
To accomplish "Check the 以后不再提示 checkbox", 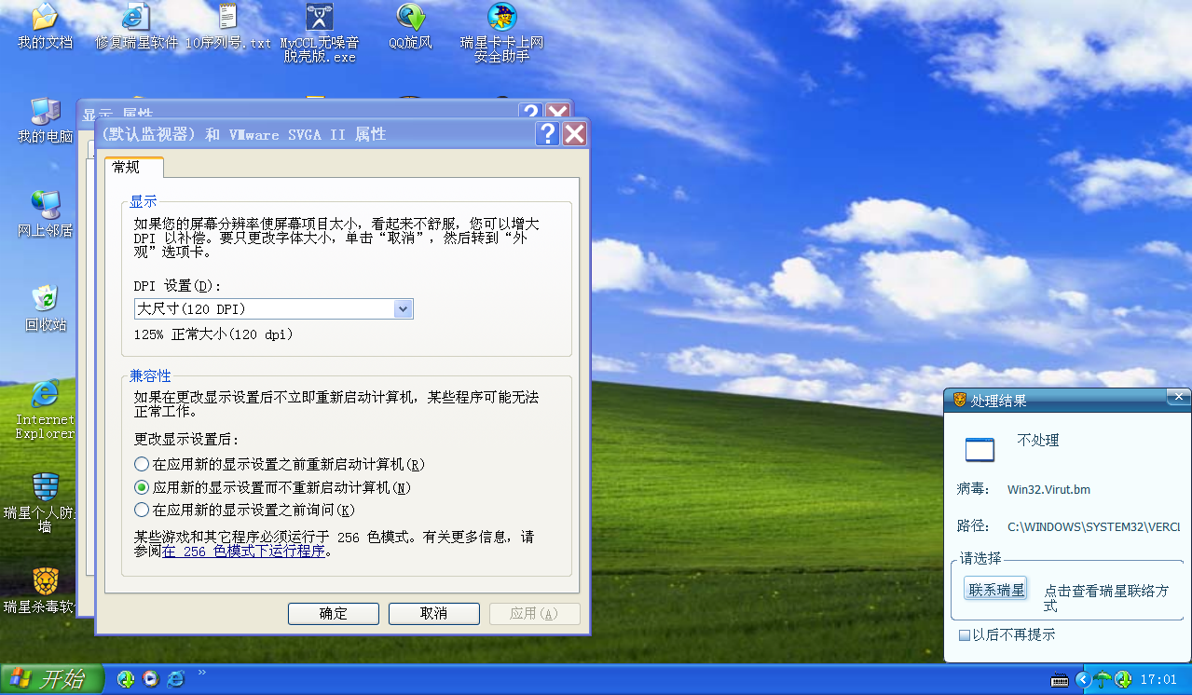I will point(965,634).
